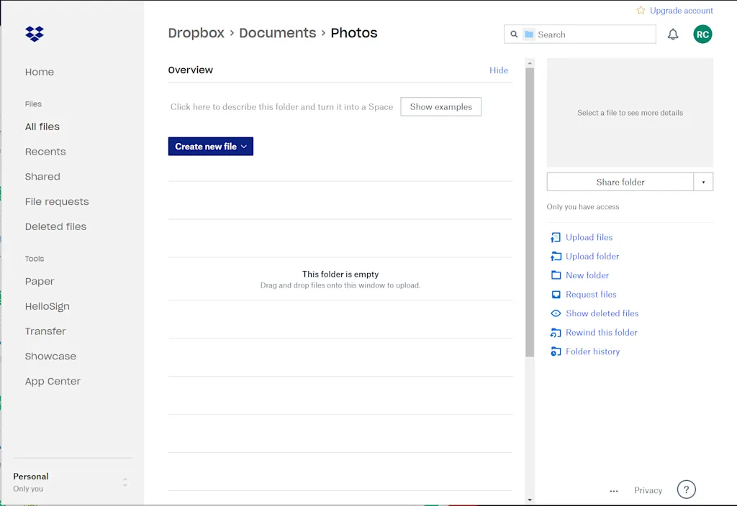737x506 pixels.
Task: Click the Share folder button
Action: 620,182
